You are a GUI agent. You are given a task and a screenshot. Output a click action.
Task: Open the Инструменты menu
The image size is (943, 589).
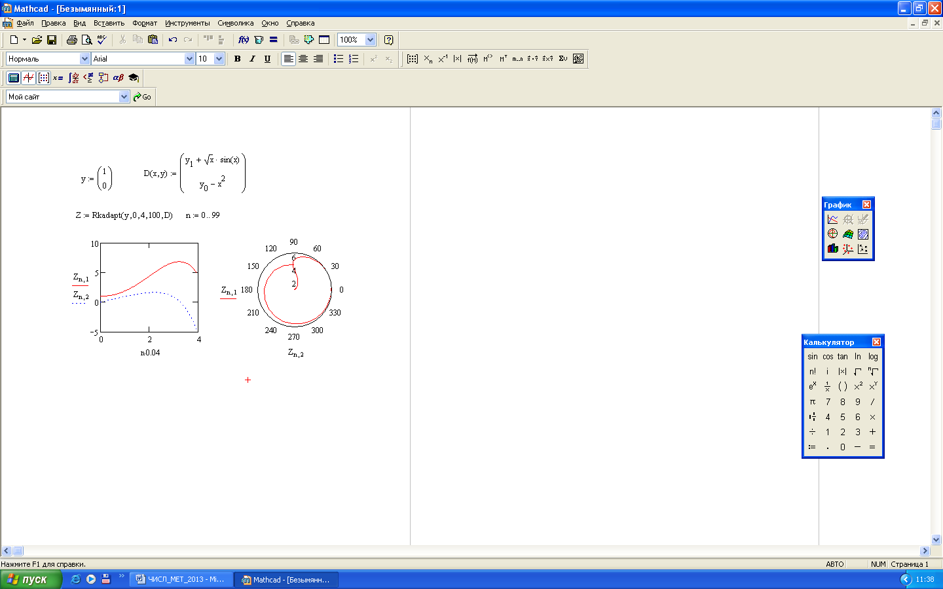pos(187,23)
